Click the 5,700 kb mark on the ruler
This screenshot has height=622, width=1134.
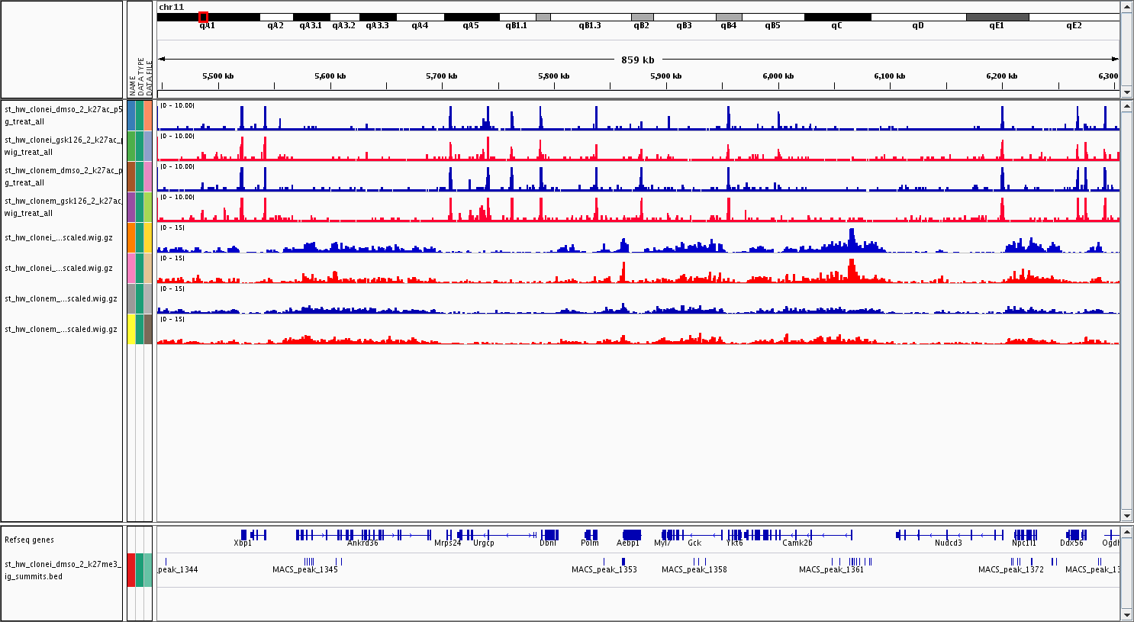coord(442,76)
